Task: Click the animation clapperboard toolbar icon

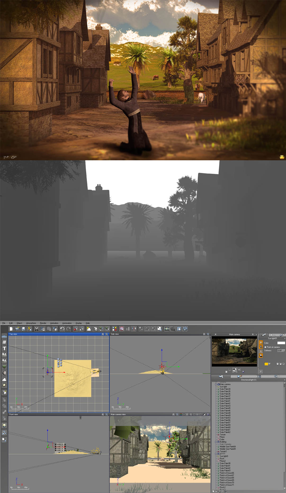Action: tap(173, 329)
